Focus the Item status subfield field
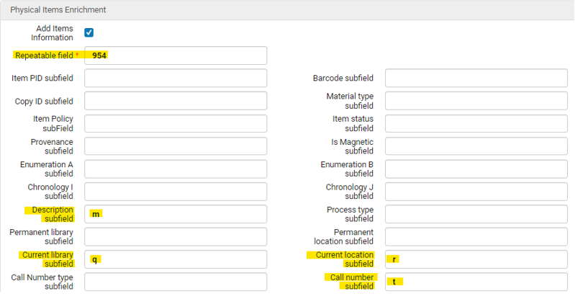 [476, 123]
